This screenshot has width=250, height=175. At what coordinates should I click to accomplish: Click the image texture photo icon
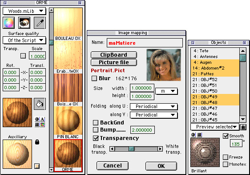coord(24,23)
